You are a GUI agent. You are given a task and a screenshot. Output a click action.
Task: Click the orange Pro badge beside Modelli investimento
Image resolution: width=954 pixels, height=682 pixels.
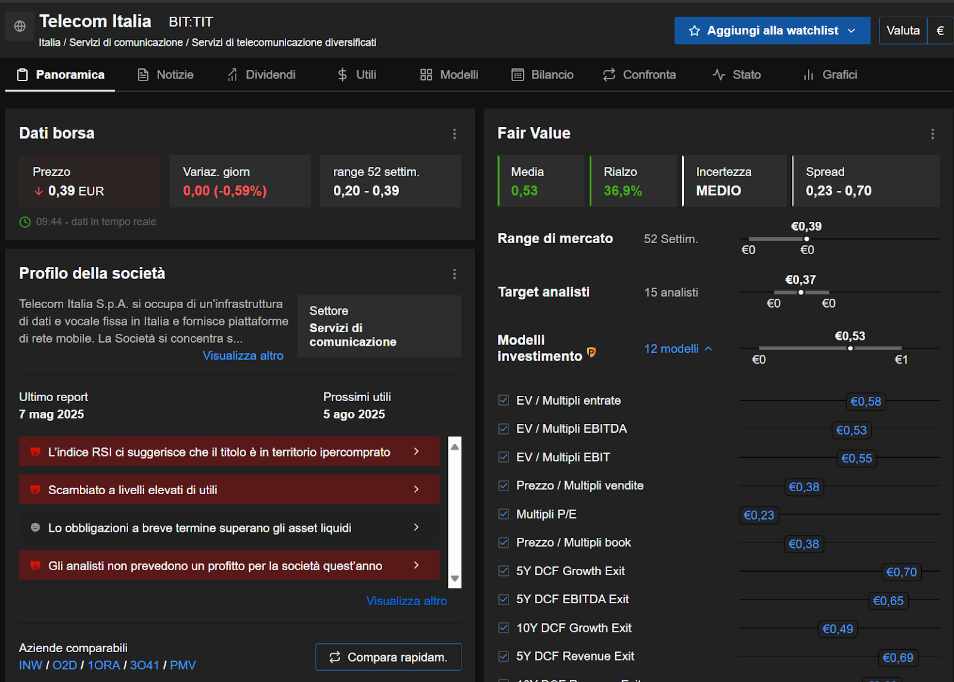(591, 352)
